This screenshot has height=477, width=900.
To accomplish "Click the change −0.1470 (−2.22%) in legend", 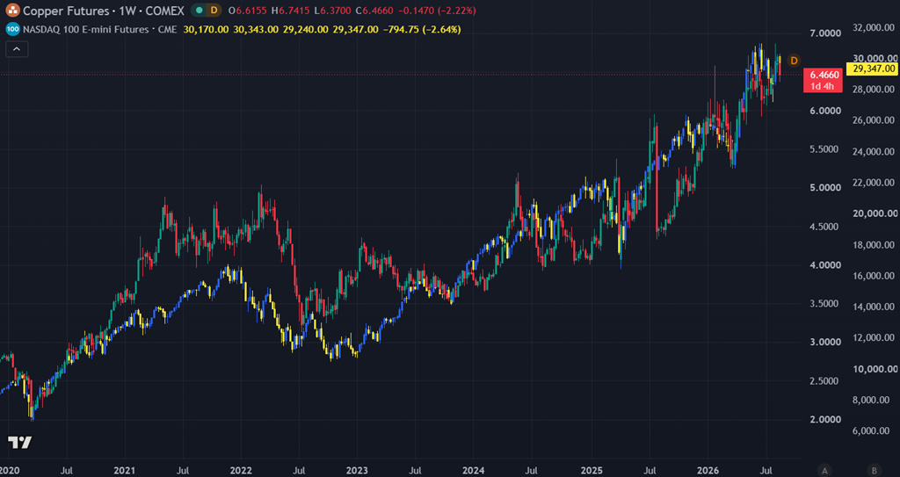I will (439, 11).
